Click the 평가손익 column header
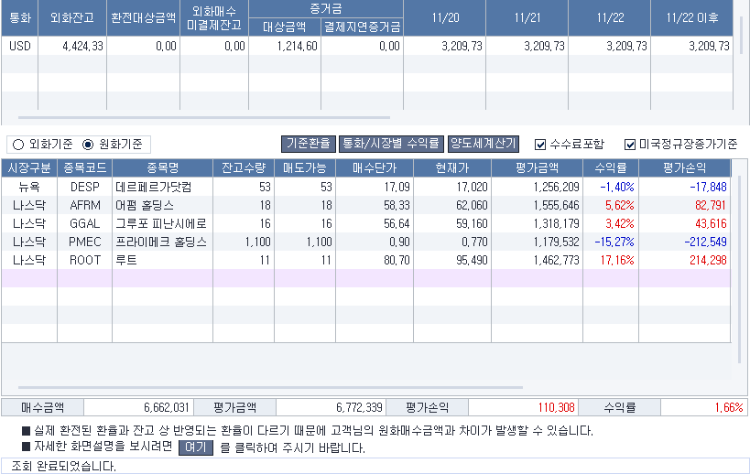Screen dimensions: 750x474 tap(684, 167)
